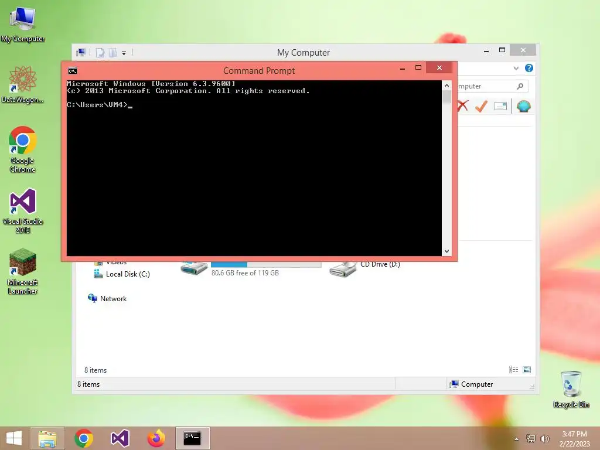Click the orange checkmark ribbon icon
This screenshot has width=600, height=450.
(x=482, y=106)
